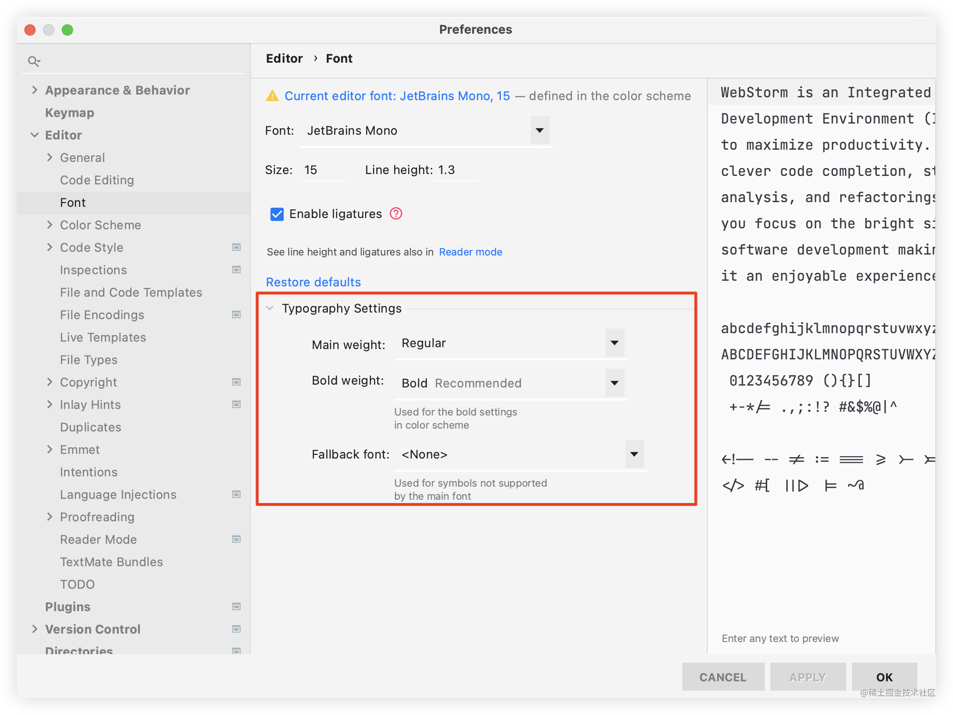Open the Font dropdown
953x715 pixels.
click(540, 131)
